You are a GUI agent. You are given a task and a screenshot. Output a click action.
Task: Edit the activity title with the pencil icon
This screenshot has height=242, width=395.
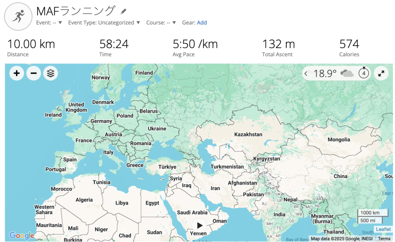[123, 11]
